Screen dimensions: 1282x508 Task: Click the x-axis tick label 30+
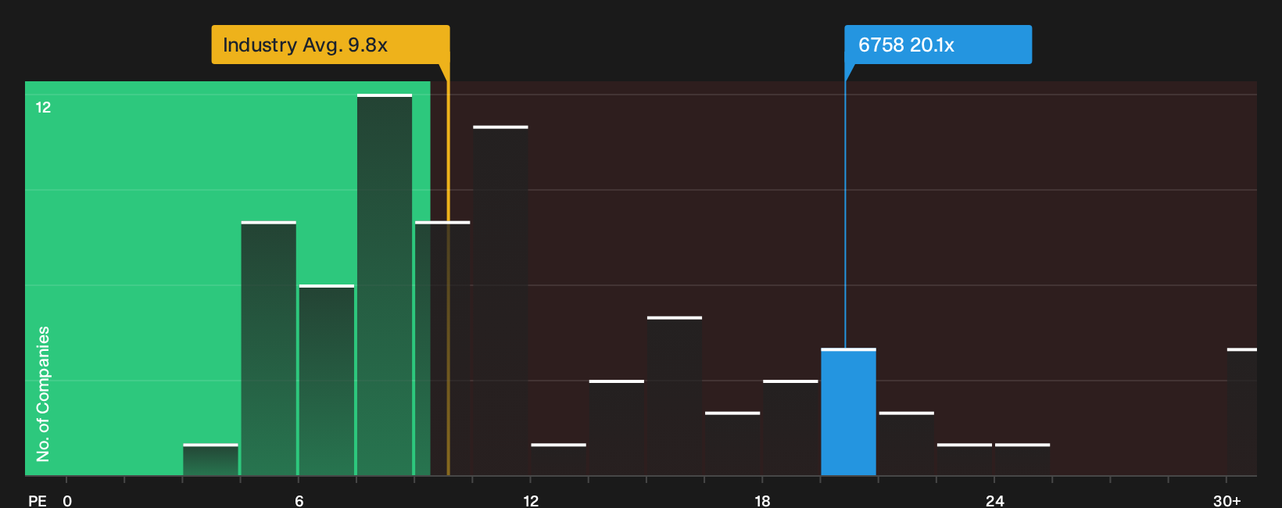(1226, 501)
